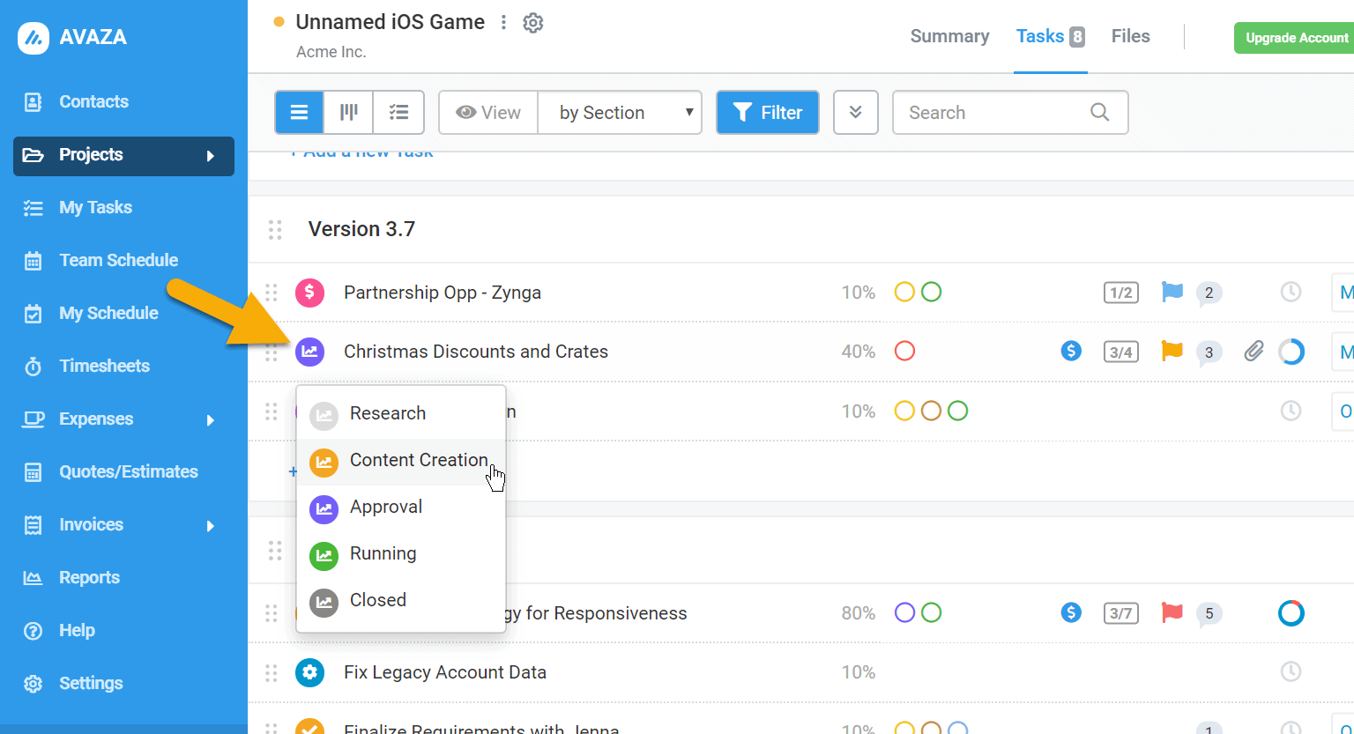This screenshot has width=1354, height=734.
Task: Click the Filter button
Action: tap(767, 112)
